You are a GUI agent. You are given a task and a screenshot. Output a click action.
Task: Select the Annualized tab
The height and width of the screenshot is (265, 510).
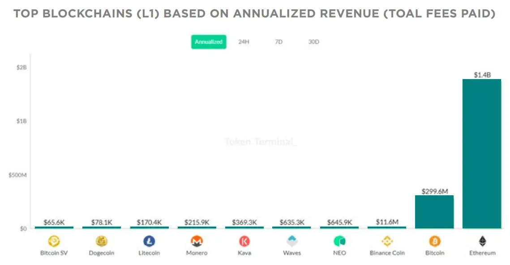(209, 42)
